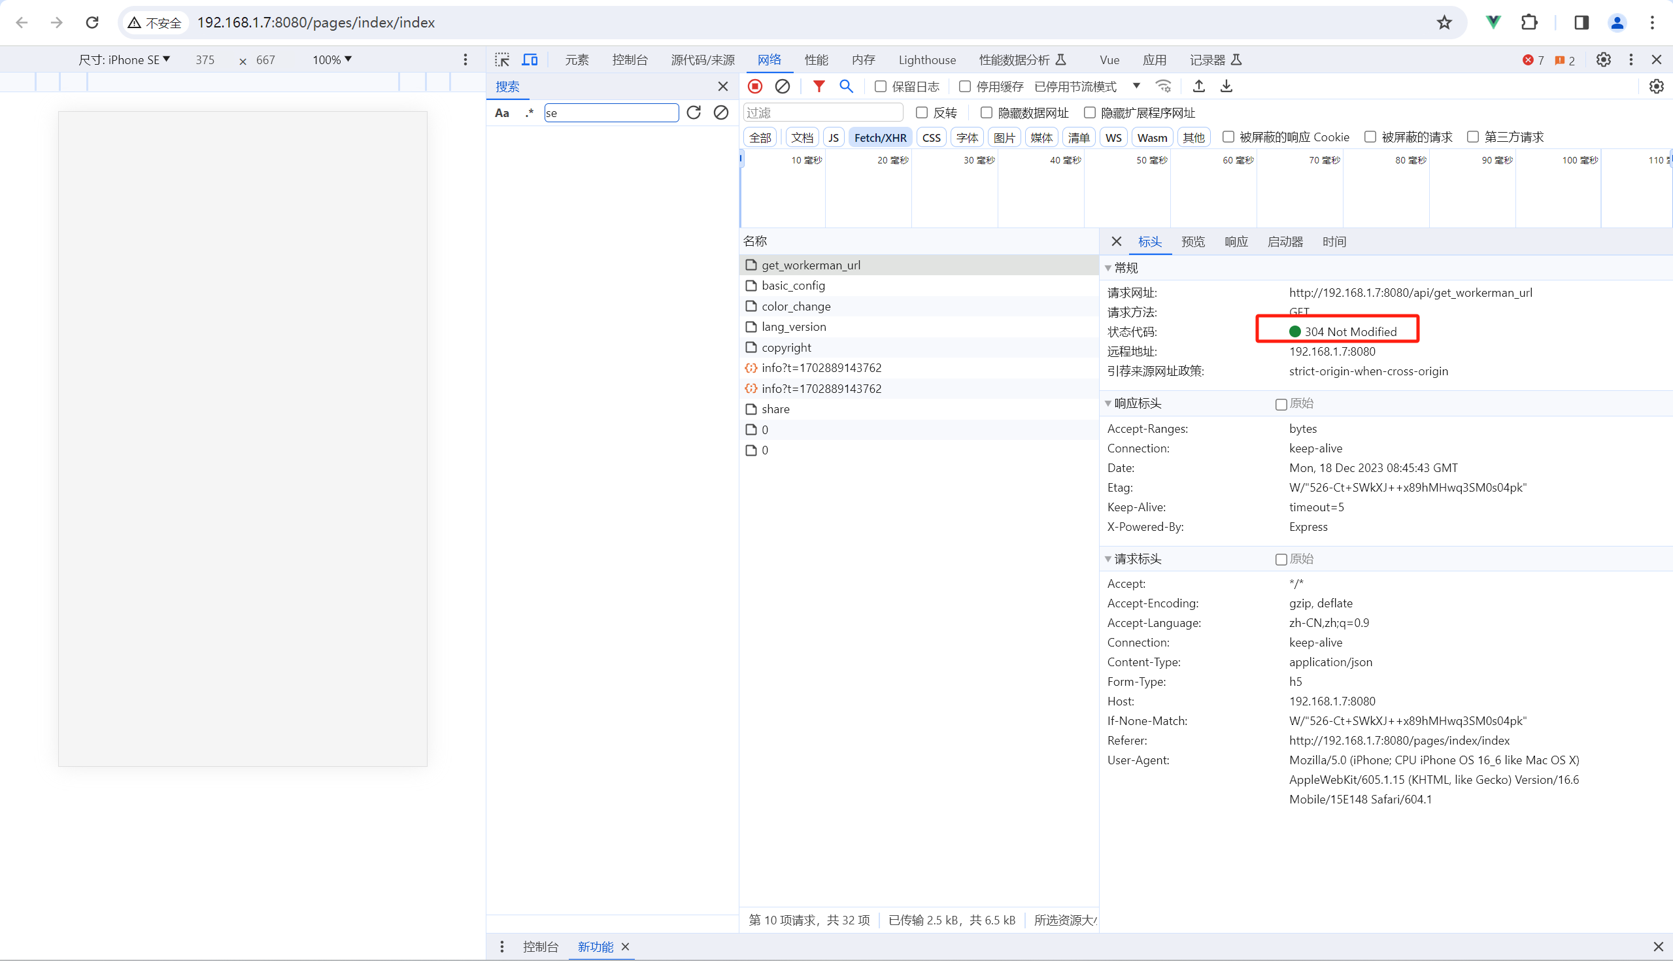1673x961 pixels.
Task: Check Hide data URLs (隐藏数据网址)
Action: pos(986,113)
